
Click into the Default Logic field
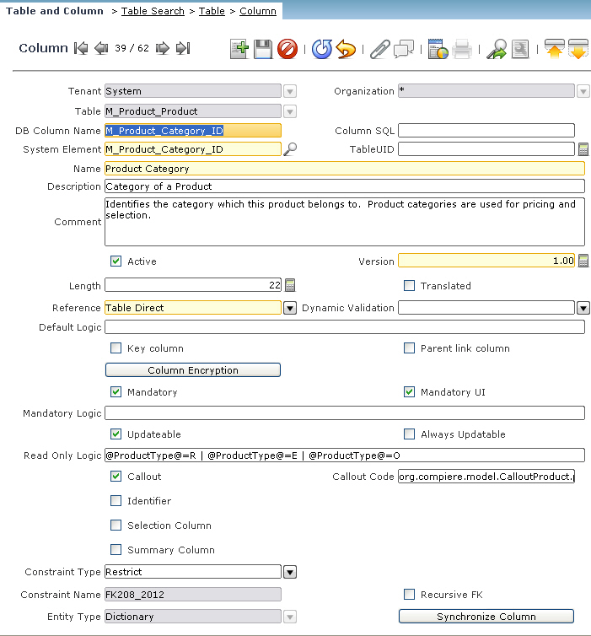click(x=344, y=327)
